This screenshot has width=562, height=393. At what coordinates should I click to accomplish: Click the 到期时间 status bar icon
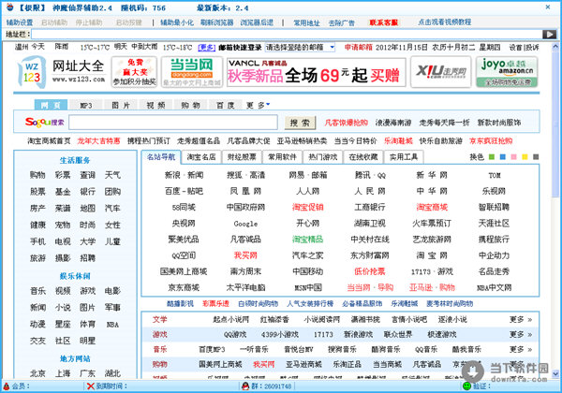point(90,386)
